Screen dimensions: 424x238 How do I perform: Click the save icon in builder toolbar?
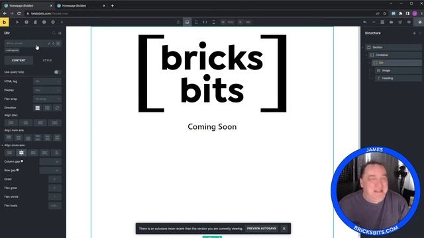pos(419,22)
